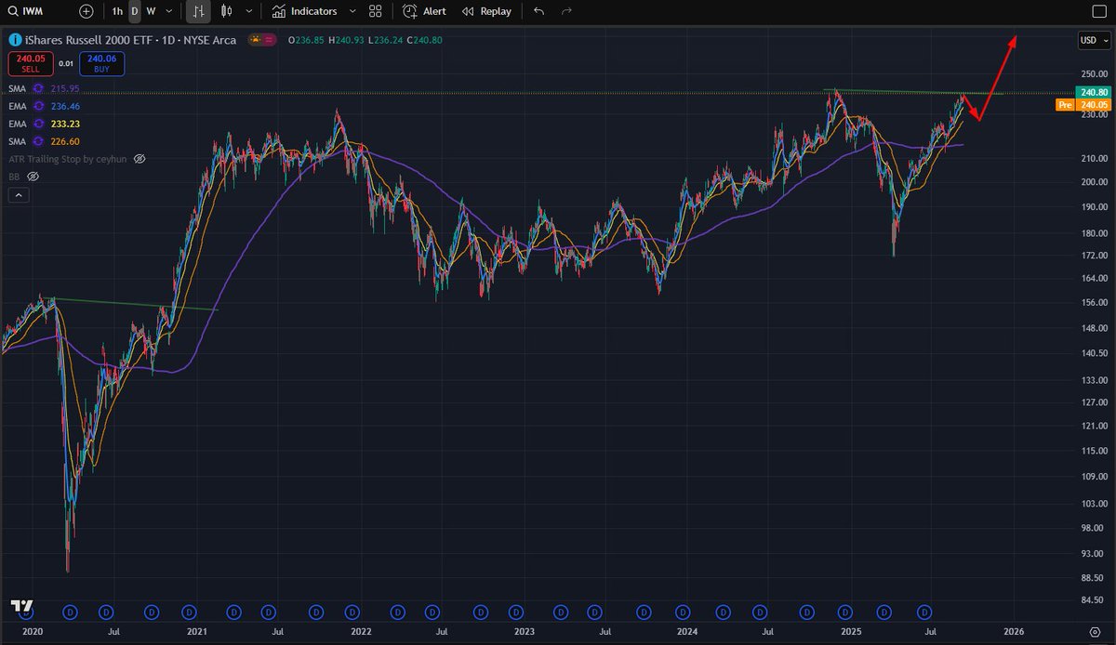Click the purple icon on SMA 215.95 row
The height and width of the screenshot is (645, 1116).
tap(38, 88)
